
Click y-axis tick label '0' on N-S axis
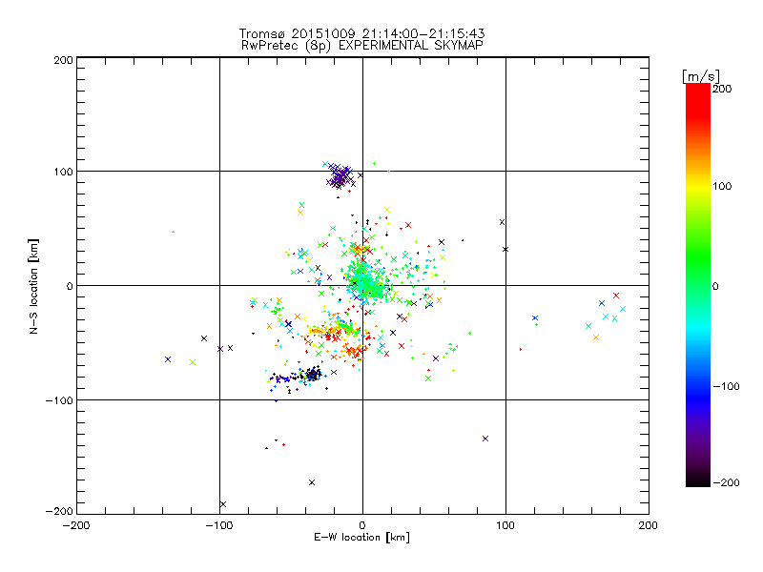(x=70, y=286)
